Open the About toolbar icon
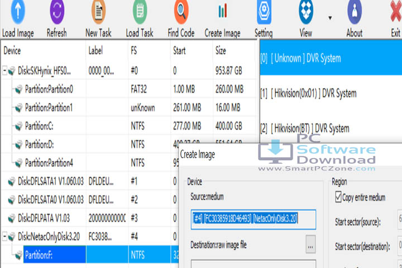The image size is (402, 268). (x=355, y=11)
